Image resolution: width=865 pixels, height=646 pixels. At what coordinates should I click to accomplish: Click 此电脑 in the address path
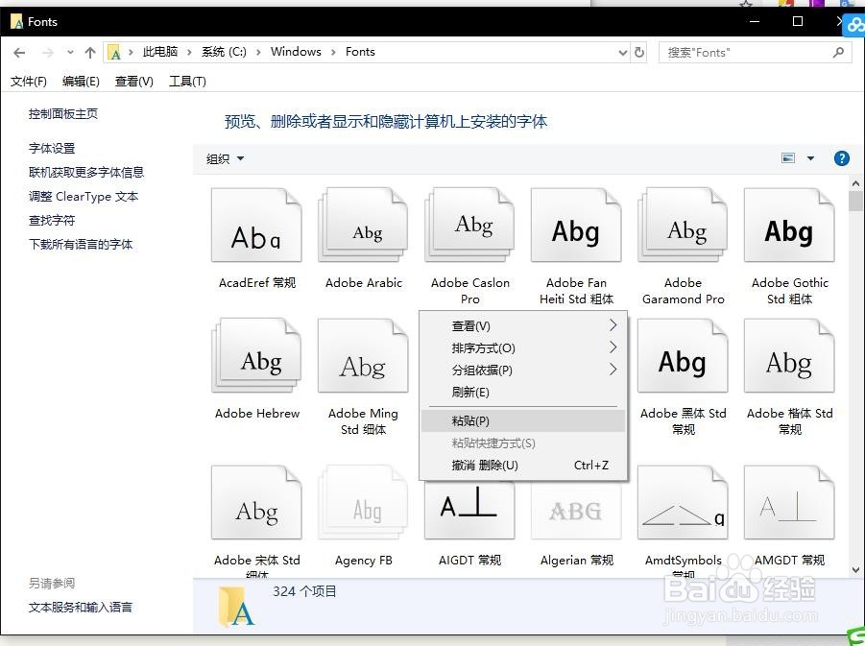[160, 52]
